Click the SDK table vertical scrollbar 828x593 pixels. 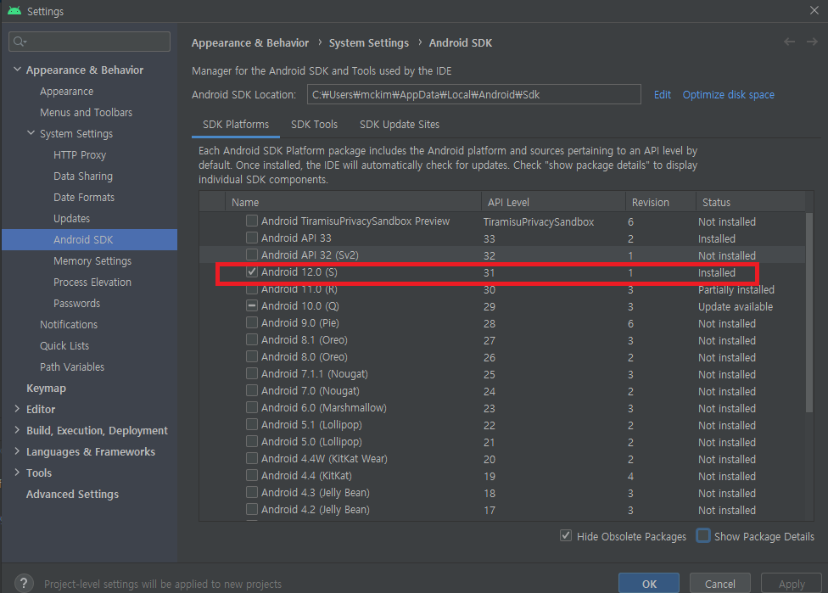[x=809, y=311]
